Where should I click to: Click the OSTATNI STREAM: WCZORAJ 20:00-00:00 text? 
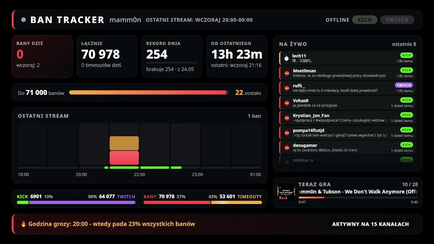[199, 20]
